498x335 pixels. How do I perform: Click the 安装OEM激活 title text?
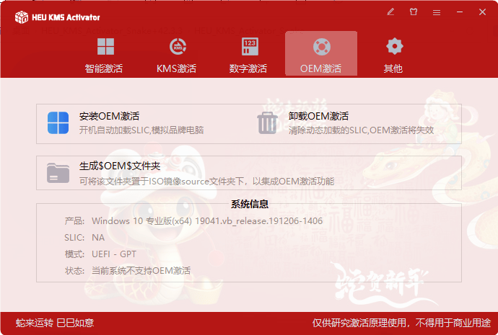tap(109, 116)
